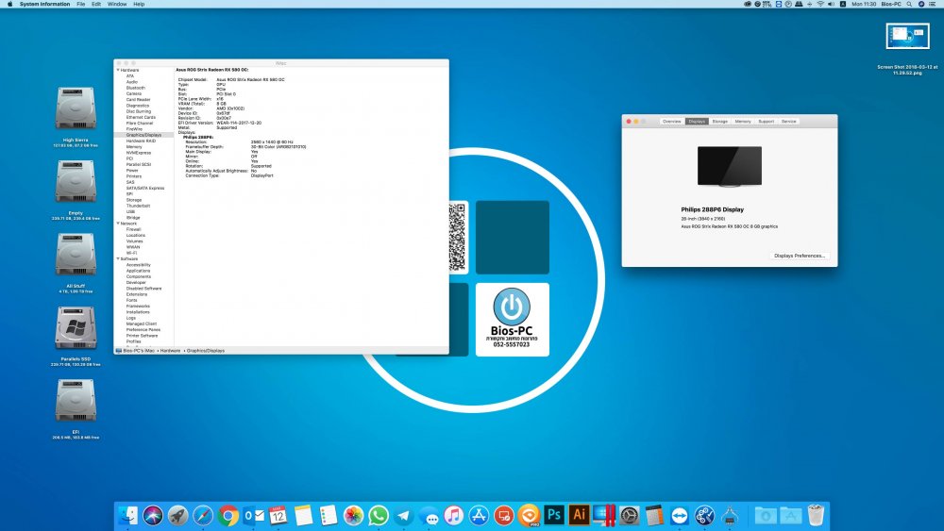Select Bluetooth in the Hardware list
This screenshot has height=531, width=944.
tap(135, 88)
